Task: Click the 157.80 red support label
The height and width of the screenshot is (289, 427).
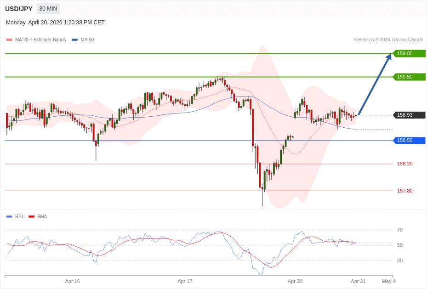Action: click(x=404, y=191)
